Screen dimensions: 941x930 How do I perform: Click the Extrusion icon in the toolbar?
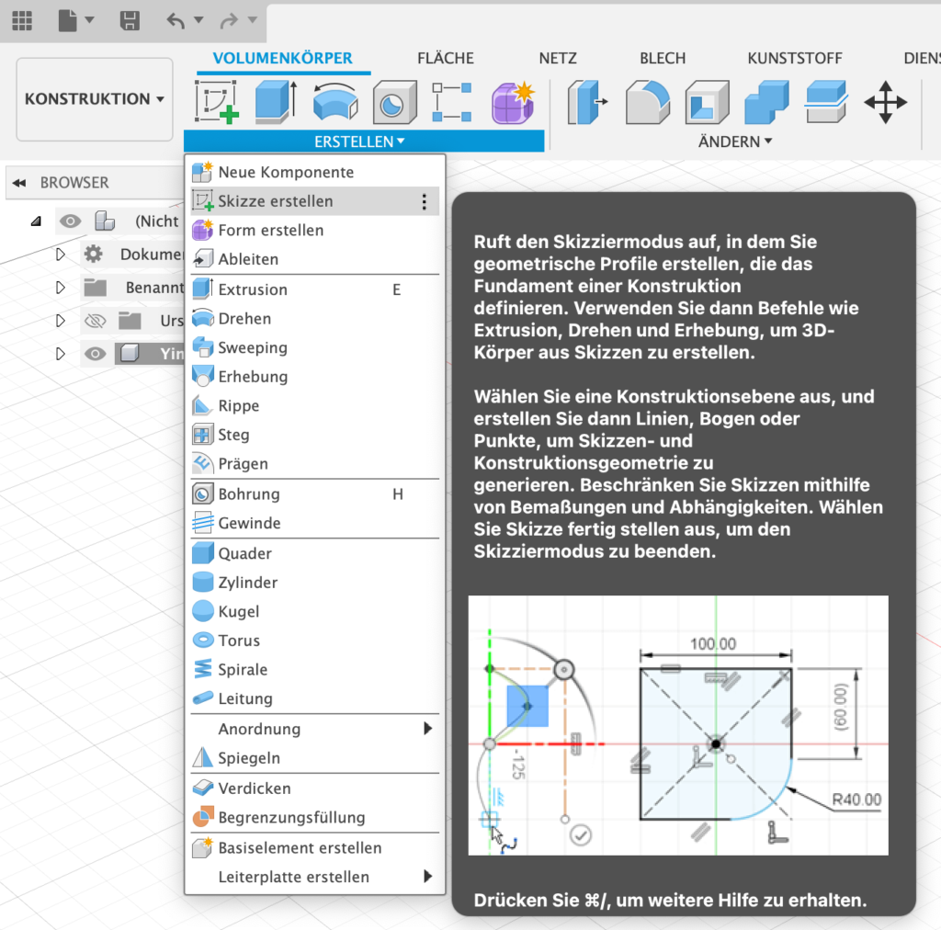pos(275,102)
